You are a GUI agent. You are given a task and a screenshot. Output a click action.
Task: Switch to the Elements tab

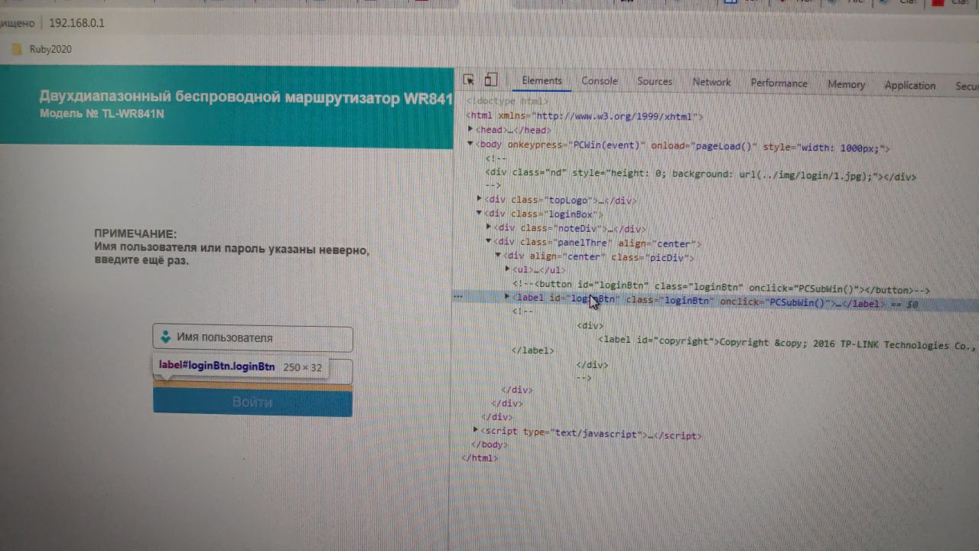pyautogui.click(x=542, y=81)
